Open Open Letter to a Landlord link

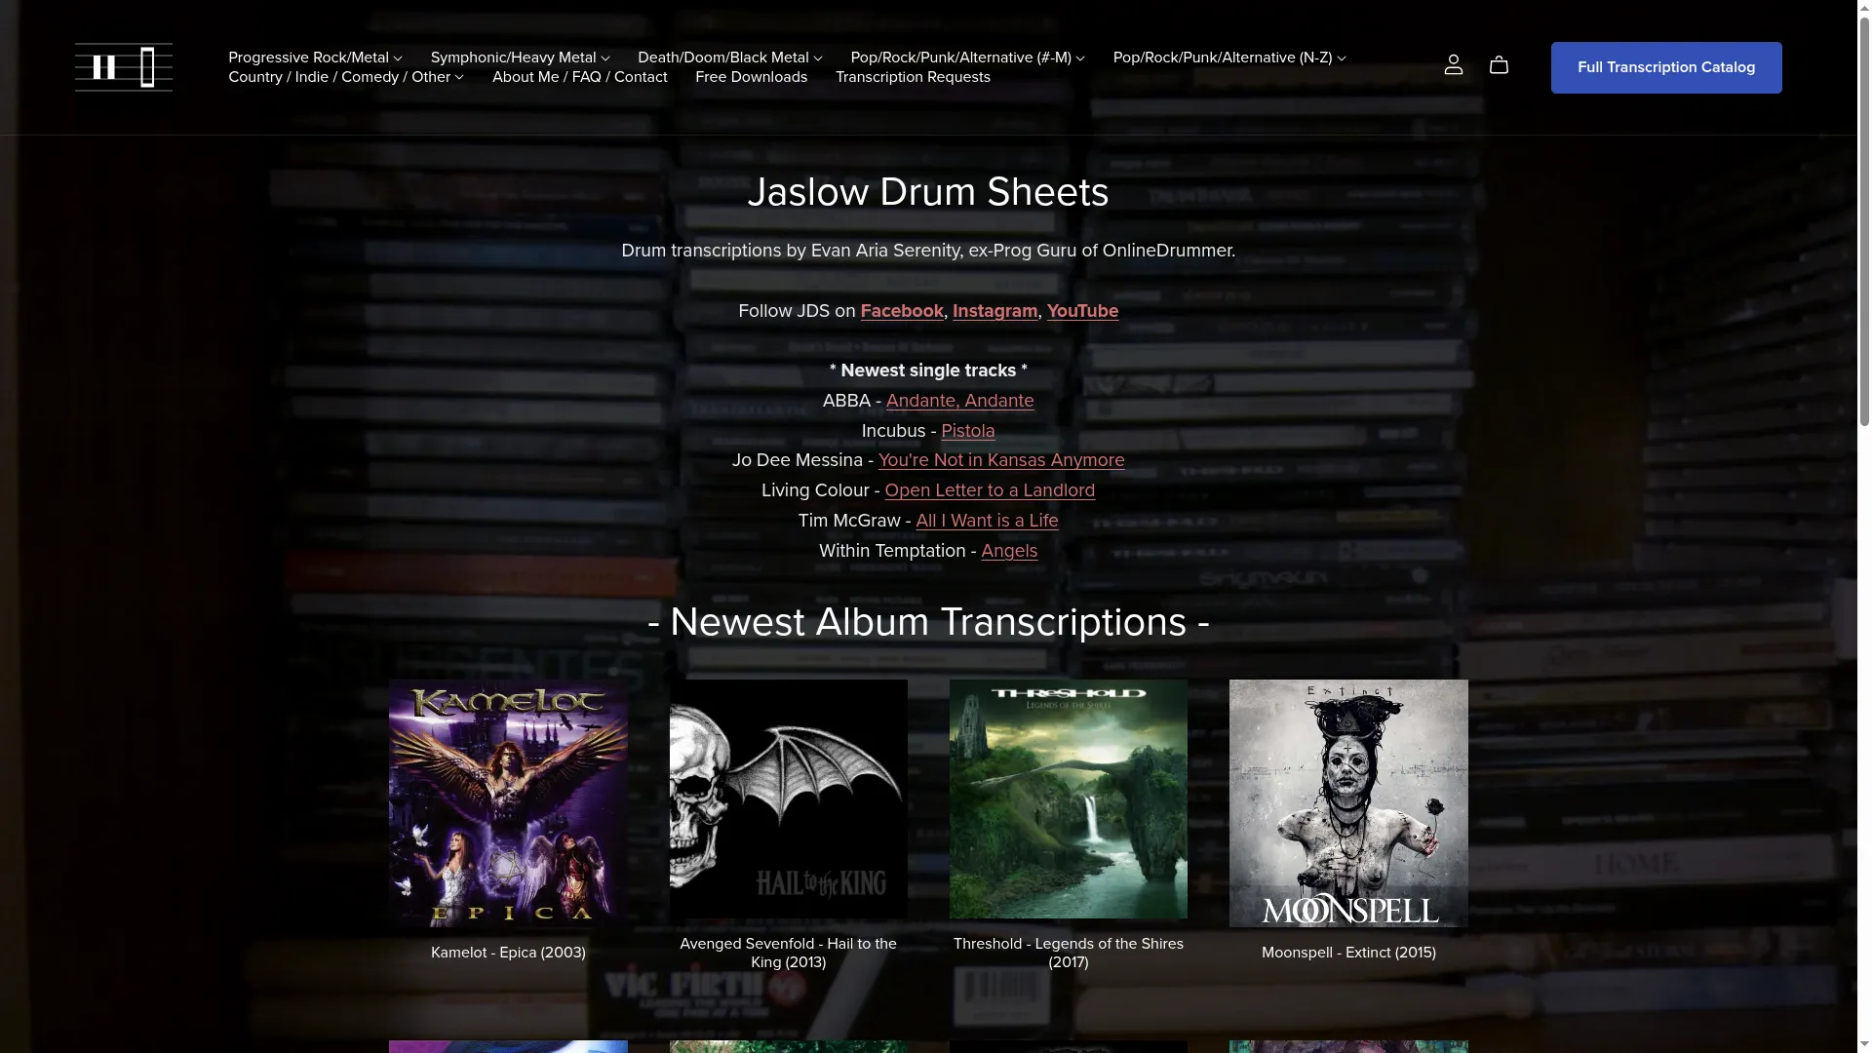click(990, 490)
